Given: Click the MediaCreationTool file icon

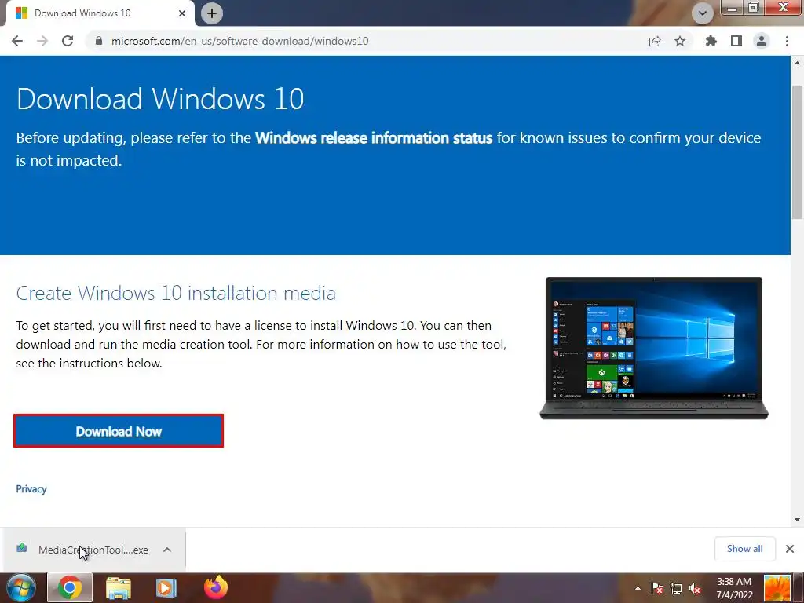Looking at the screenshot, I should 21,548.
